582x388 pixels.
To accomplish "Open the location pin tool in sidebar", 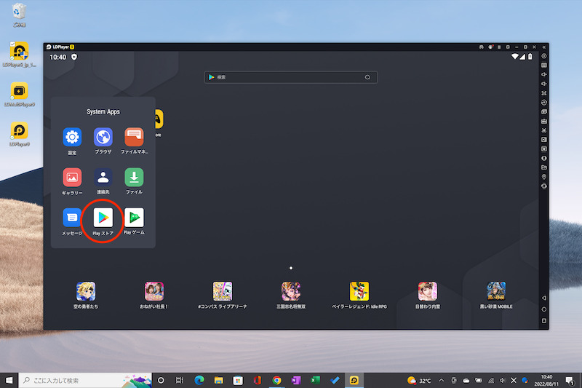I will point(544,177).
